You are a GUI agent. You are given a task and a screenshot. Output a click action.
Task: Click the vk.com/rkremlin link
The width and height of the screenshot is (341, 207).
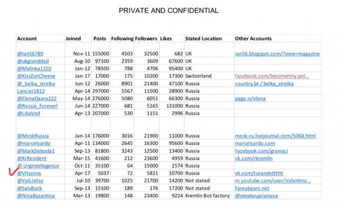(254, 158)
